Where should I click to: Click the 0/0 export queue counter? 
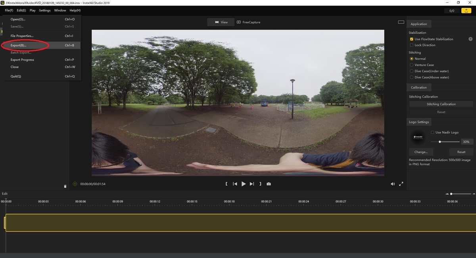(451, 11)
